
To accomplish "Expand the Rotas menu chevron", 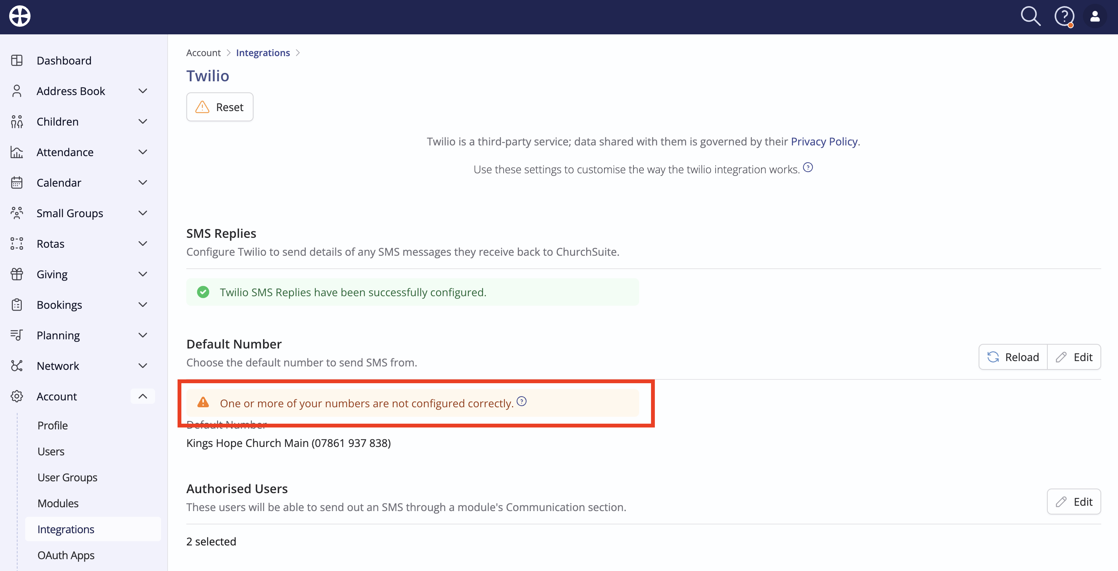I will click(143, 244).
